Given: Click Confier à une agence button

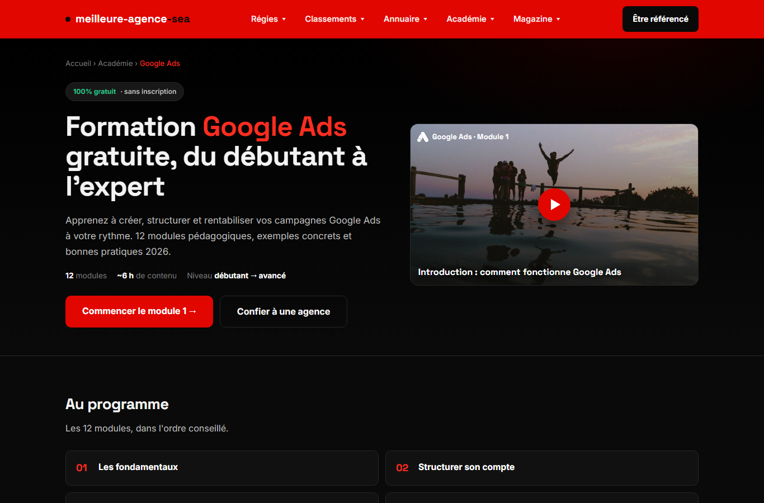Looking at the screenshot, I should (x=284, y=311).
